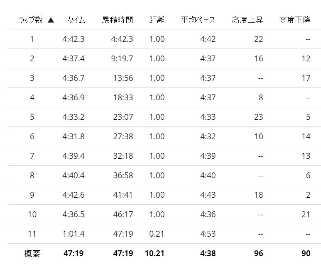Sort by タイム column header

click(76, 20)
